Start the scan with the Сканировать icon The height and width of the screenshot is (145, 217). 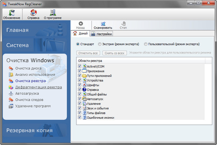(x=103, y=24)
